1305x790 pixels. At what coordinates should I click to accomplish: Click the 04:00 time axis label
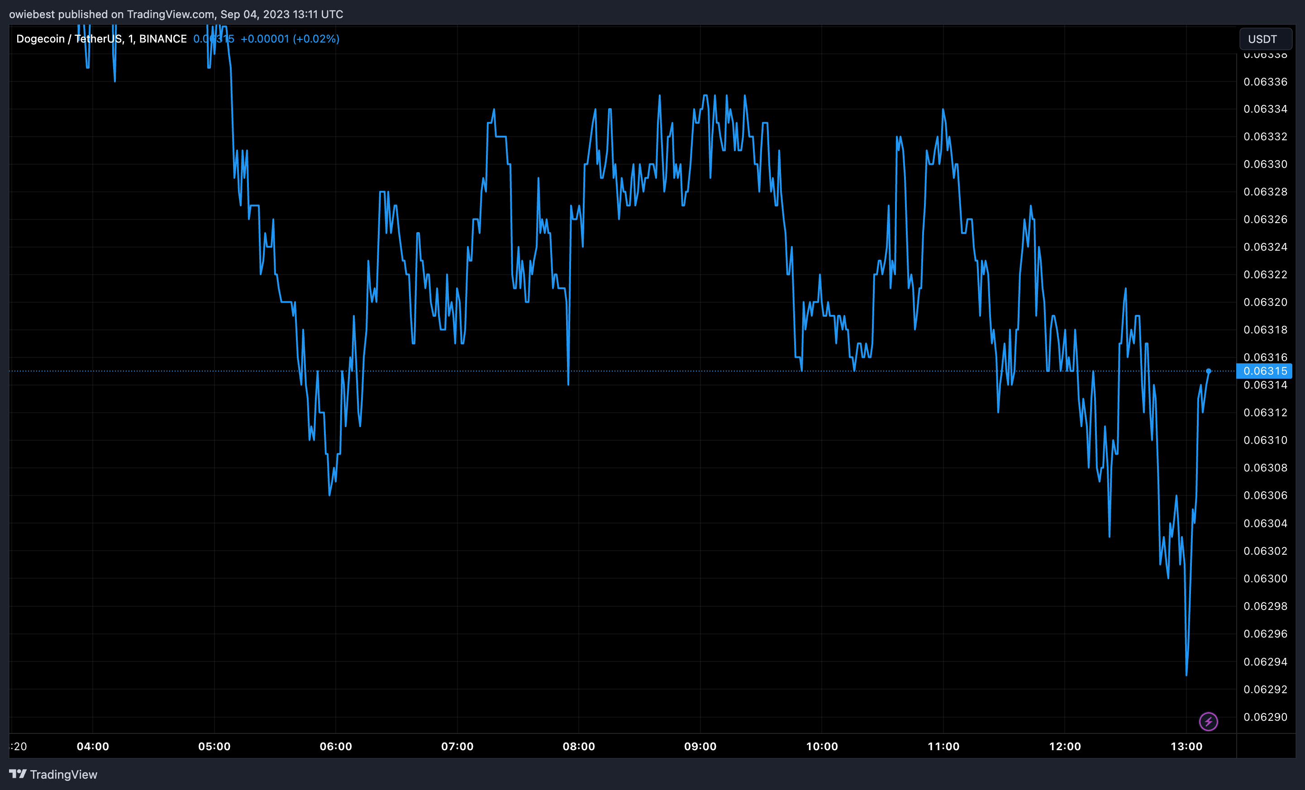93,746
